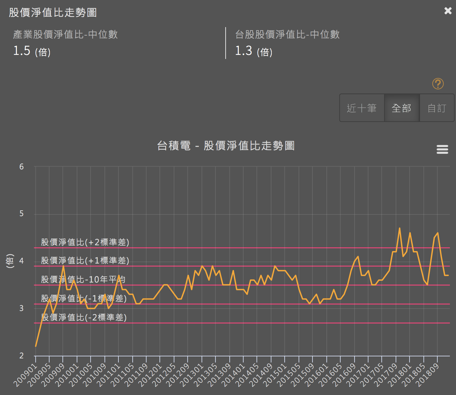Screen dimensions: 456x395
Task: Click the 股價淨值比-10年平均 line label
Action: click(83, 279)
